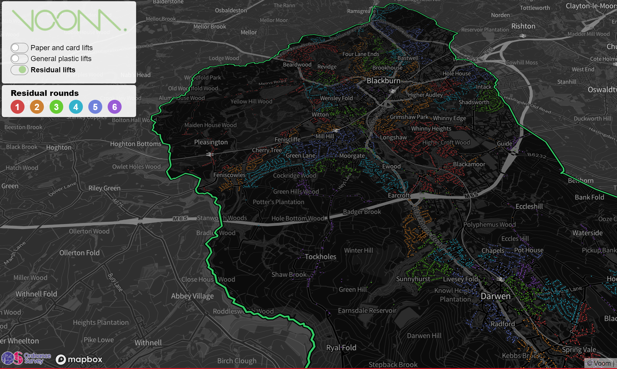Open the Mapbox logo link

(x=79, y=359)
